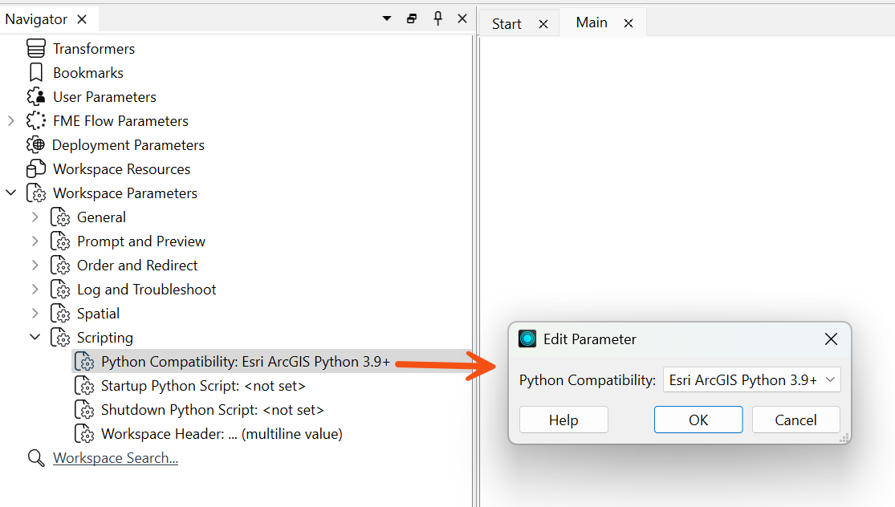Screen dimensions: 895x507
Task: Click the User Parameters gear-person icon
Action: point(36,97)
